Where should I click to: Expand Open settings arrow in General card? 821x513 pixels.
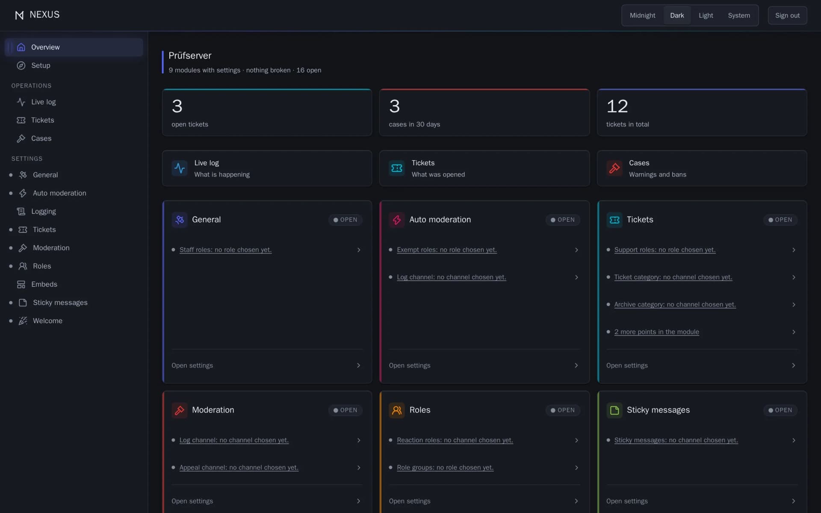(358, 366)
